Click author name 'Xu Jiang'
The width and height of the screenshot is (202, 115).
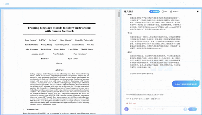tap(53, 40)
